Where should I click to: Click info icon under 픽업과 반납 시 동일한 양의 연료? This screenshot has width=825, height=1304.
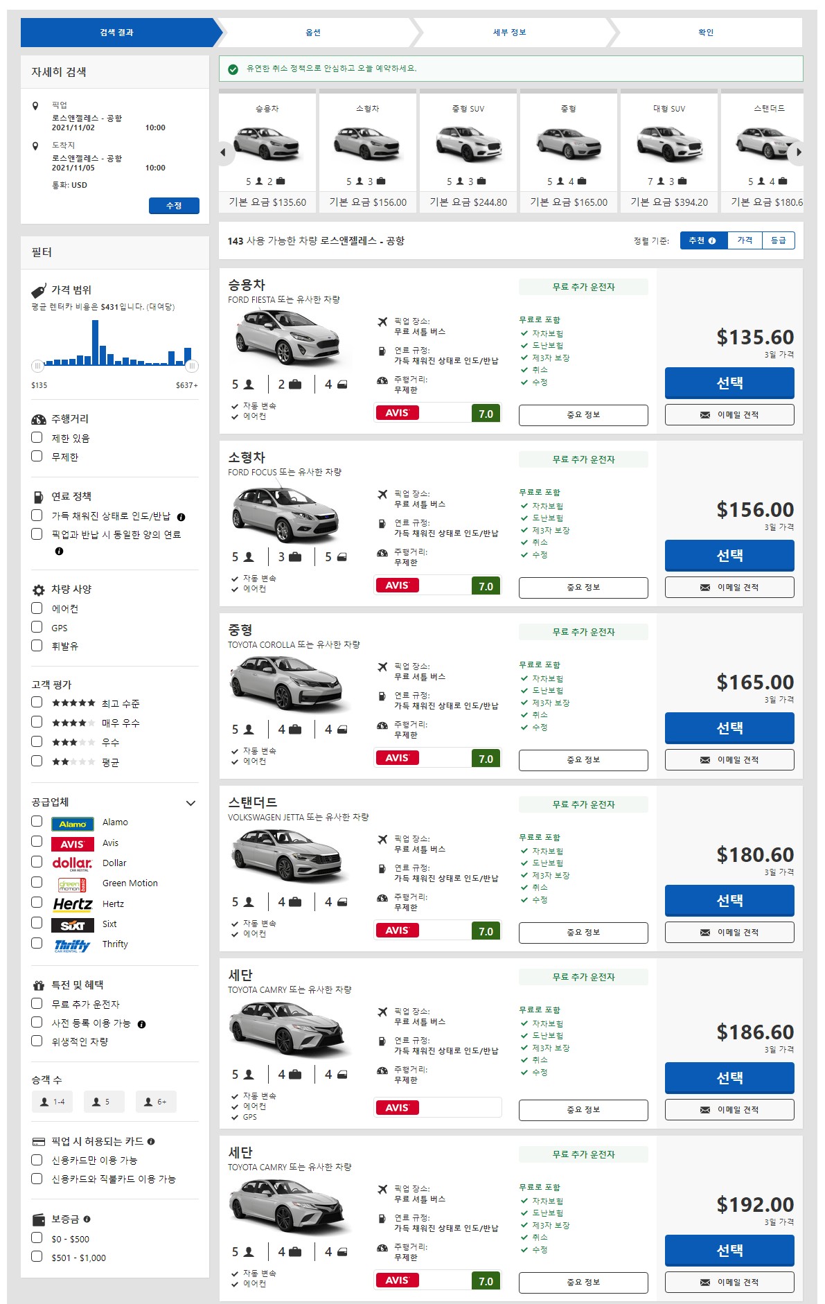tap(59, 552)
